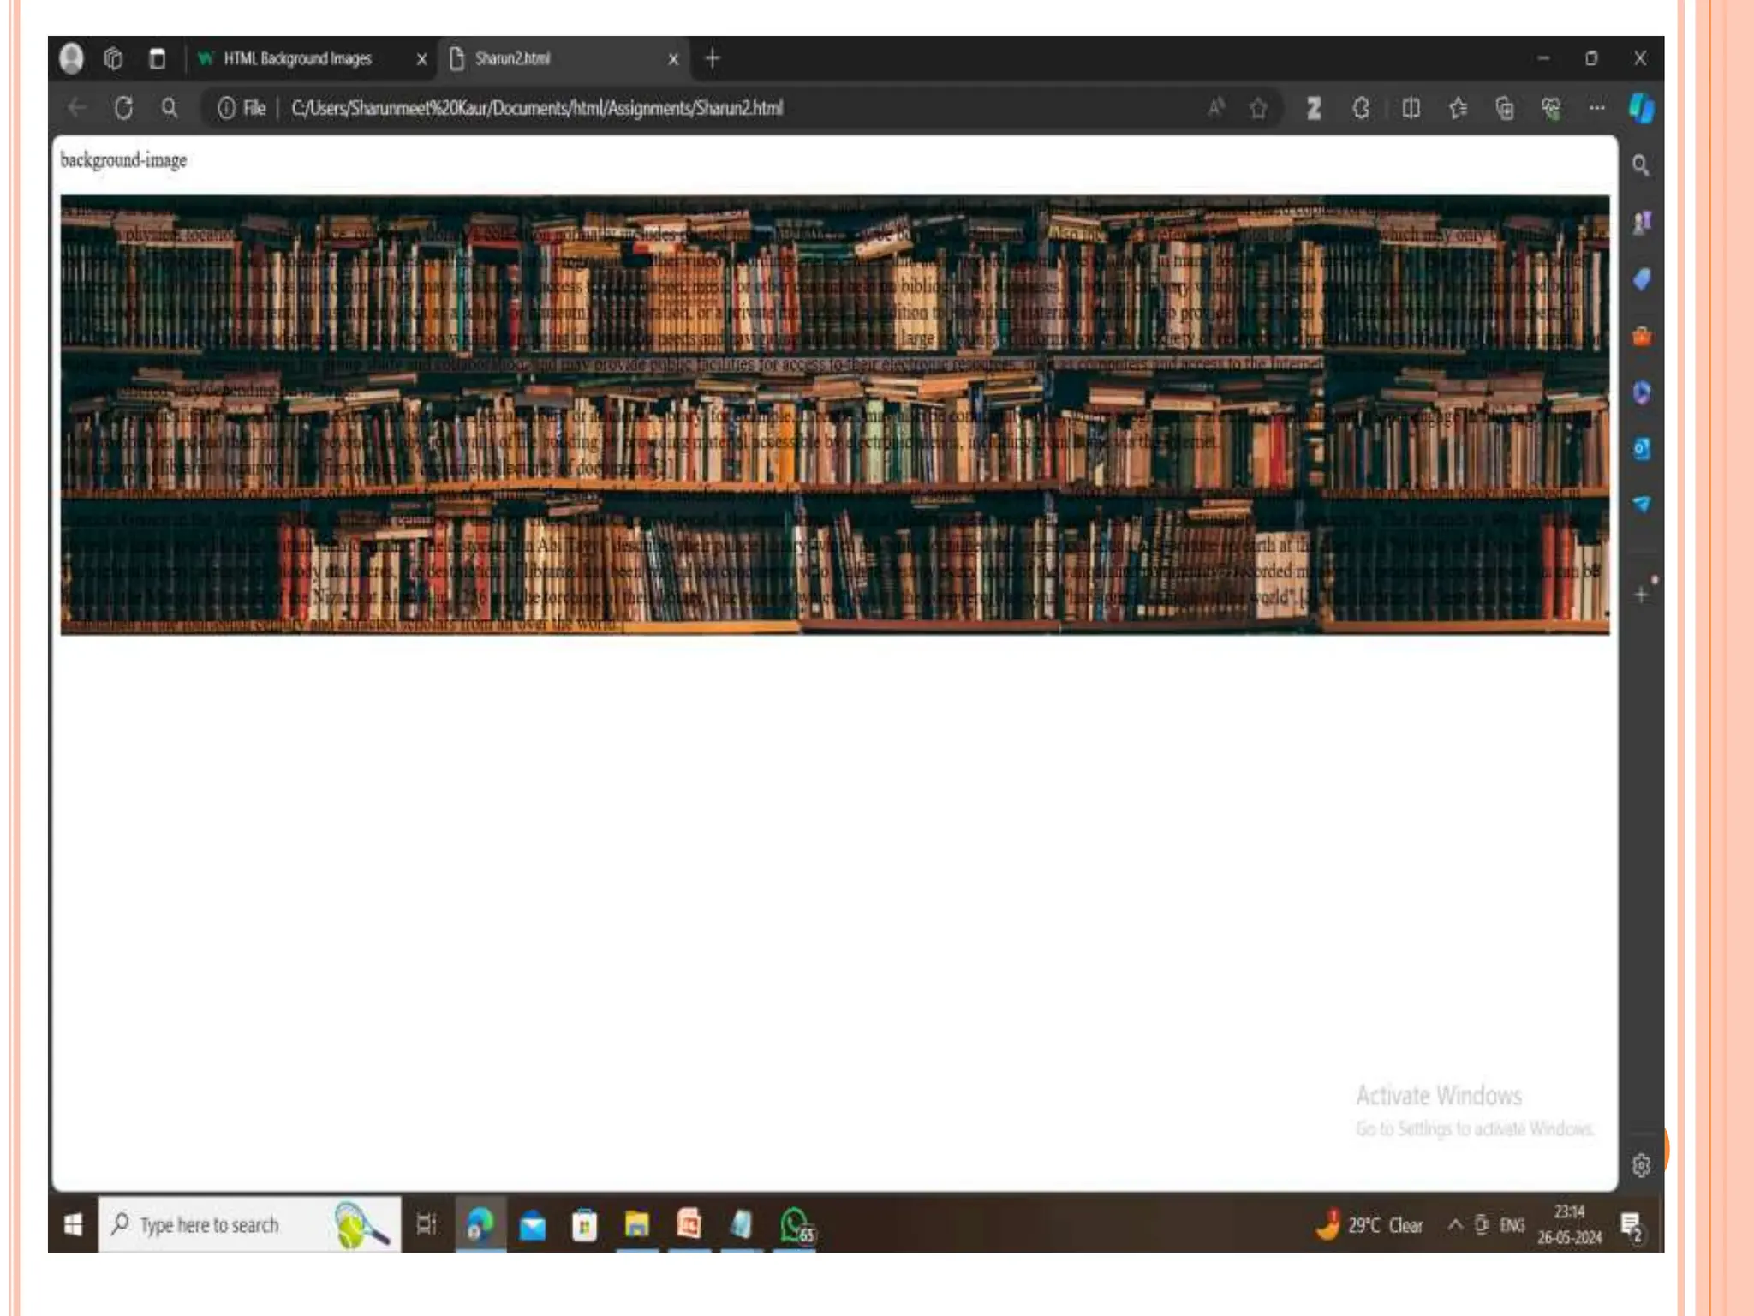Expand hidden system tray icons chevron
Viewport: 1754px width, 1316px height.
1454,1224
